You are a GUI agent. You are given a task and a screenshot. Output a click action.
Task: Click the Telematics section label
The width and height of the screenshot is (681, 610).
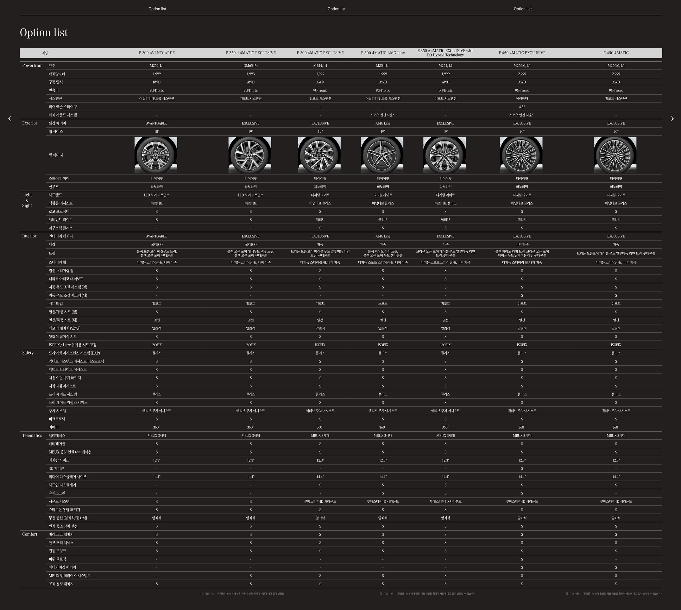(32, 435)
